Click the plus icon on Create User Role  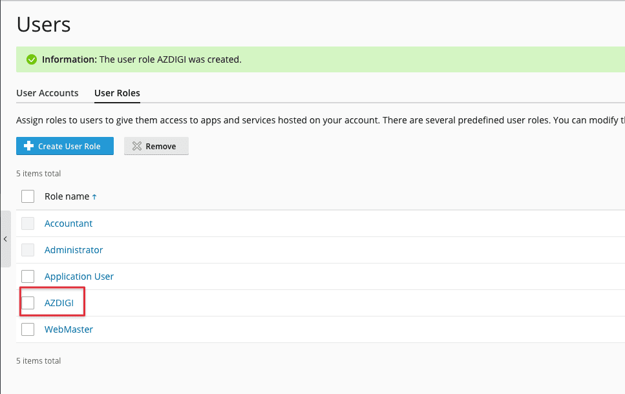[28, 146]
